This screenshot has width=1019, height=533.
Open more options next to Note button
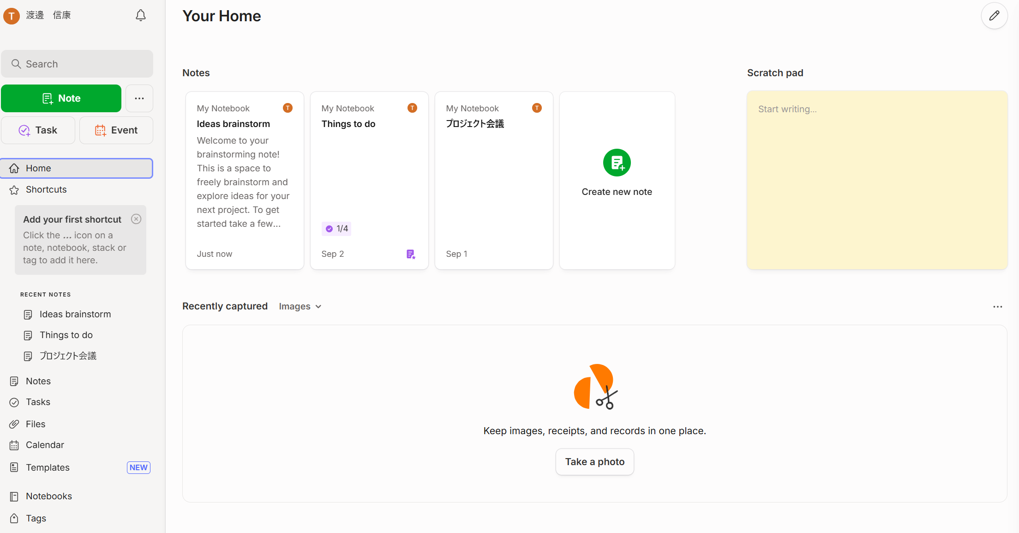[x=139, y=98]
